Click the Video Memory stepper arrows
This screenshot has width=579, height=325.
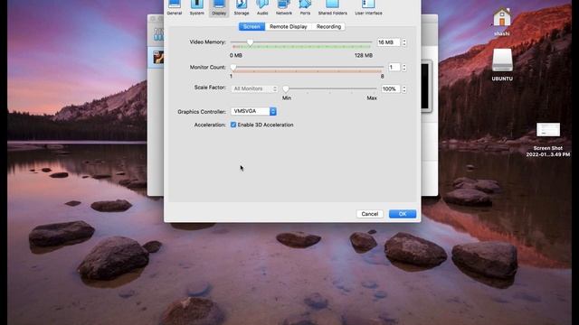404,42
